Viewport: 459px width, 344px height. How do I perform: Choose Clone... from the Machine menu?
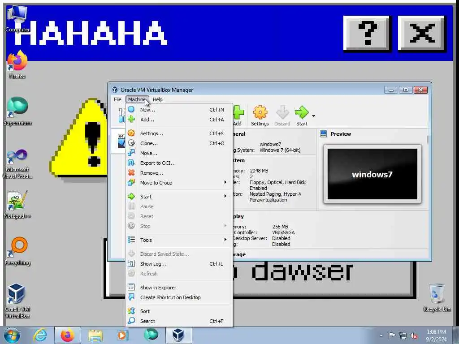click(179, 143)
